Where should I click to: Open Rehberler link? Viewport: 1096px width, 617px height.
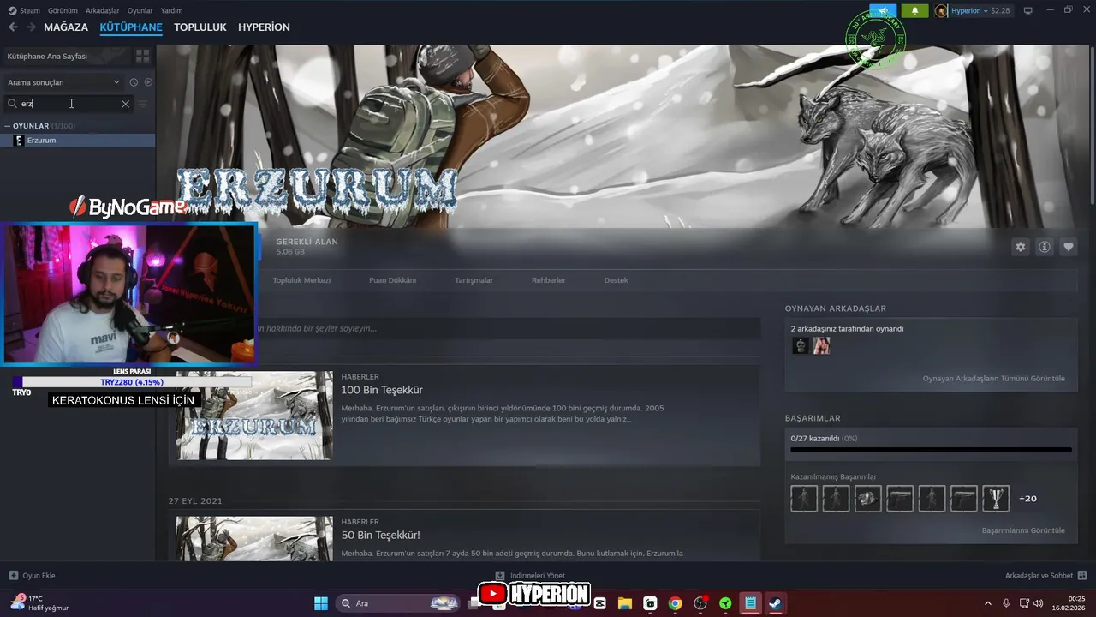click(x=548, y=280)
